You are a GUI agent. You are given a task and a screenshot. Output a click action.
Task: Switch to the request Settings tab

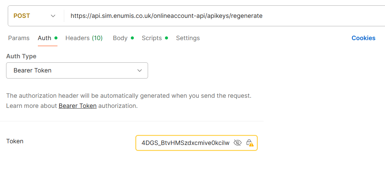tap(188, 38)
